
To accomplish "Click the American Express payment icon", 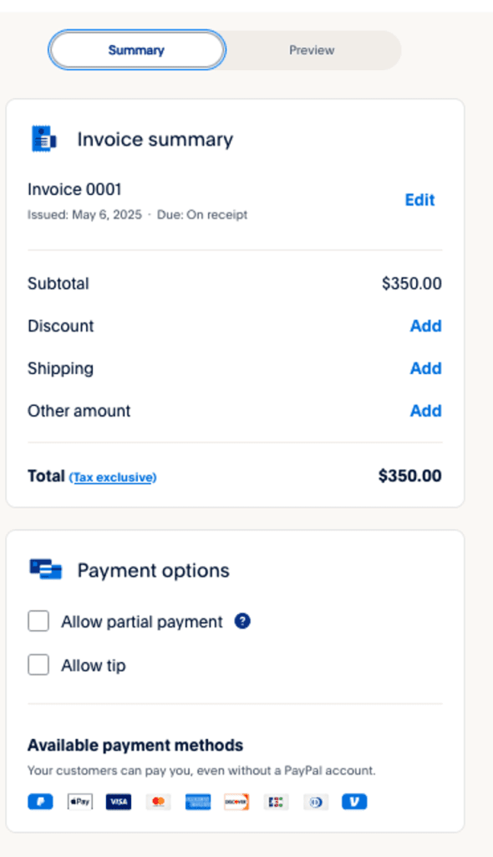I will point(197,801).
